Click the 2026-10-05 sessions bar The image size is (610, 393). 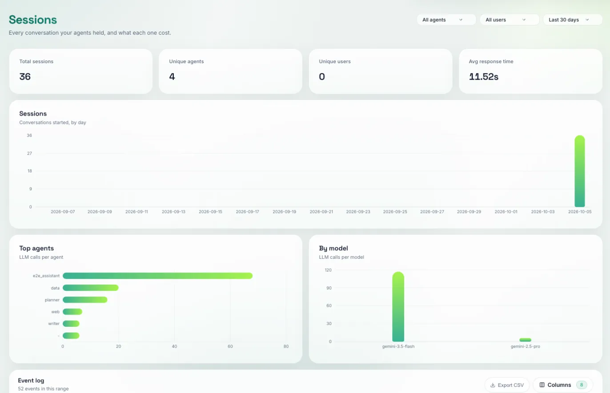tap(579, 171)
